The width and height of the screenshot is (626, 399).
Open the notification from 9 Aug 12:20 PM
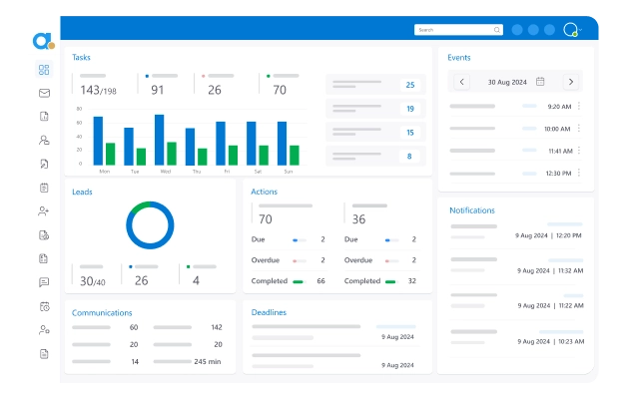coord(515,230)
